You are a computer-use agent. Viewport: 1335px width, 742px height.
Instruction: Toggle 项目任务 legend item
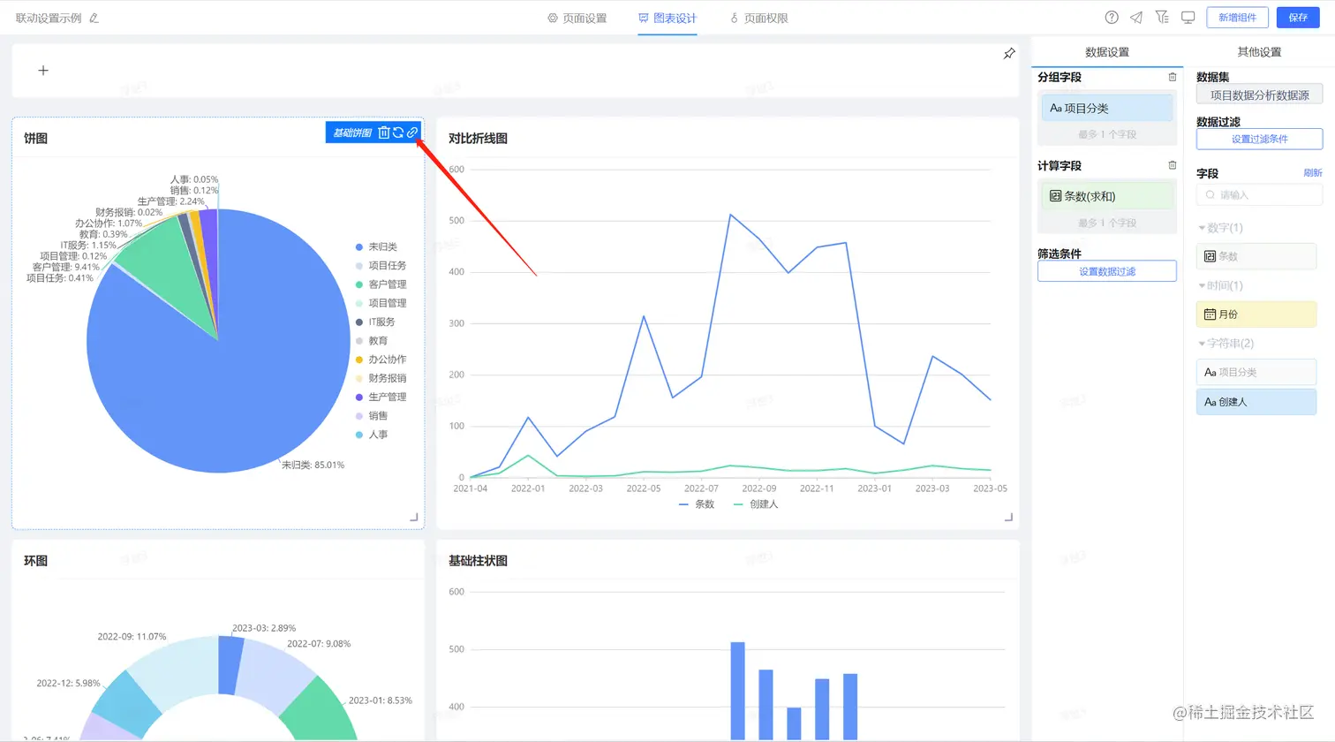pyautogui.click(x=381, y=266)
